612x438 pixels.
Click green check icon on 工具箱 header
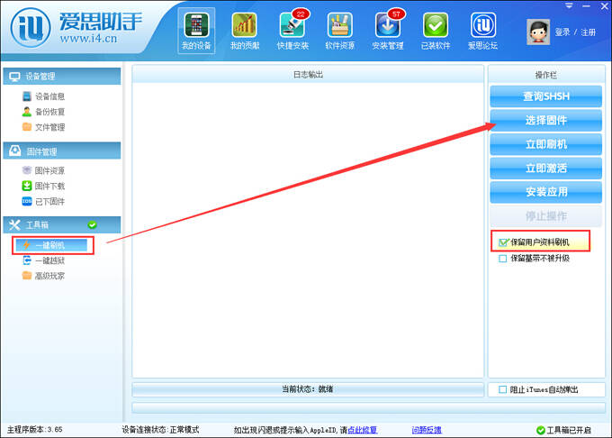[x=92, y=224]
